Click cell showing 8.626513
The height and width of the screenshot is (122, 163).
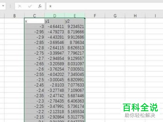(75, 48)
